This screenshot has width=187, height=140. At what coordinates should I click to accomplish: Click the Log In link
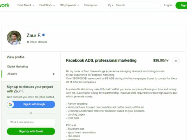point(168,5)
